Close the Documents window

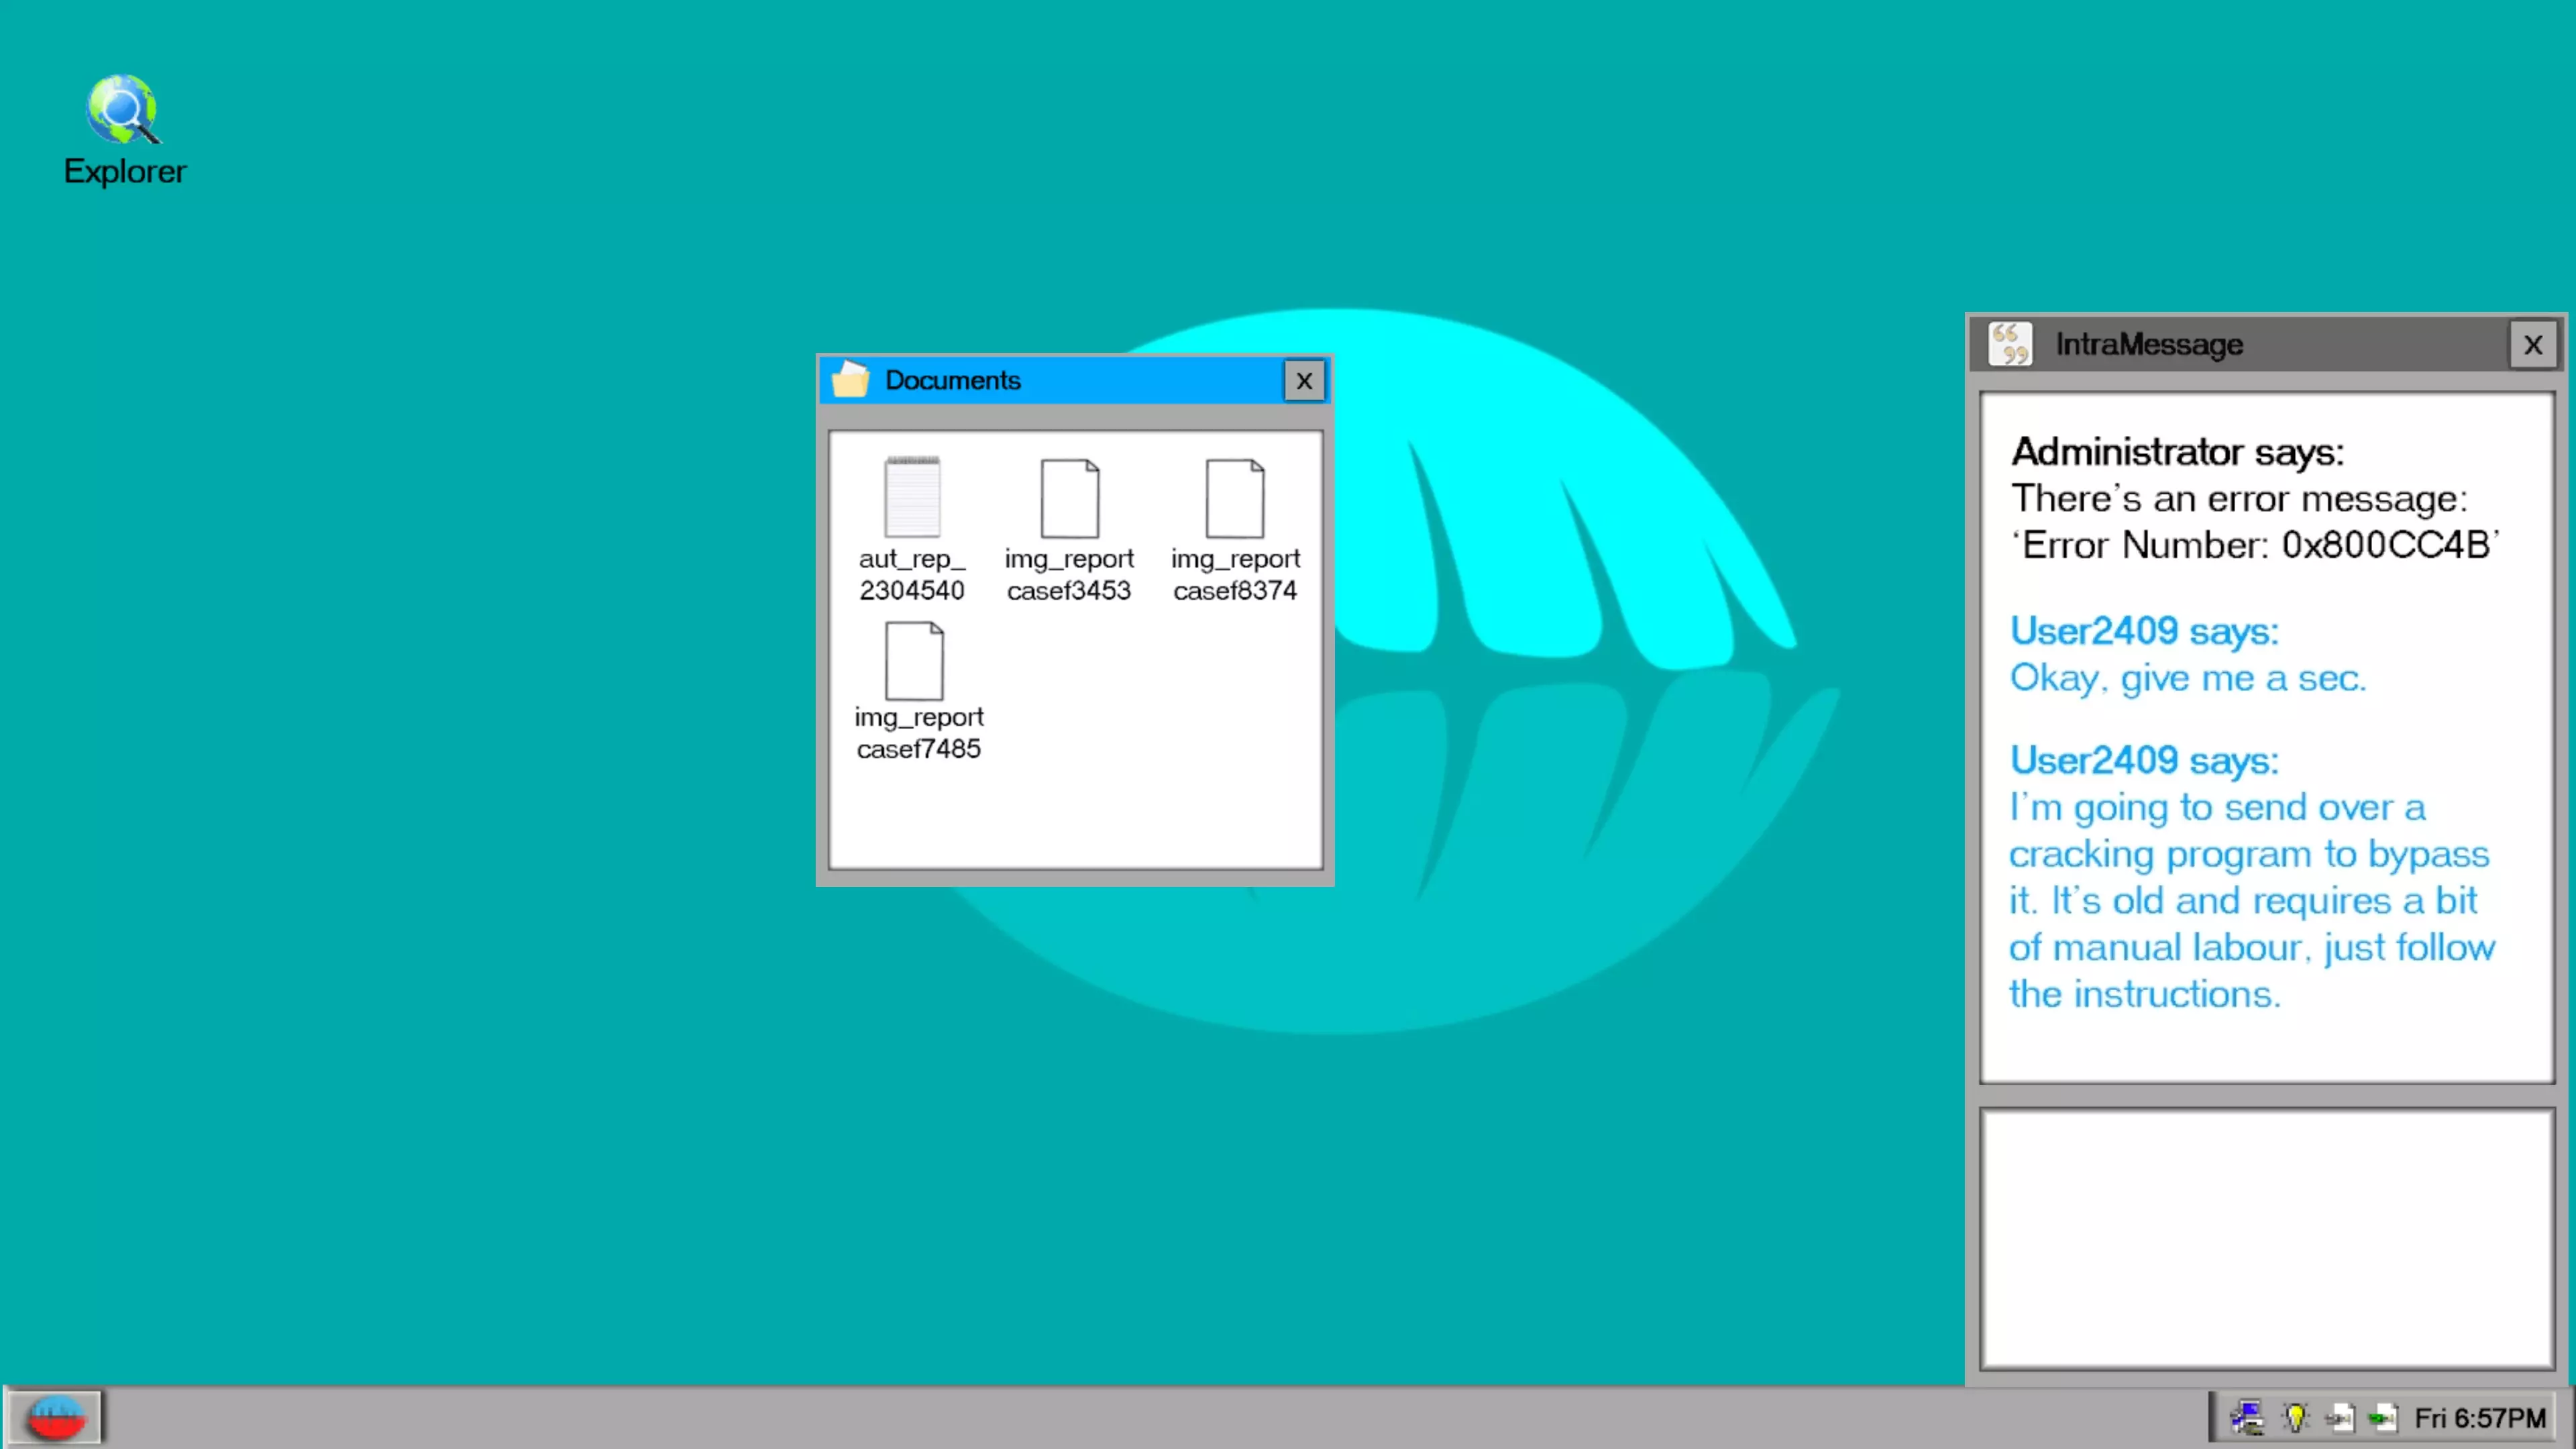click(x=1303, y=381)
